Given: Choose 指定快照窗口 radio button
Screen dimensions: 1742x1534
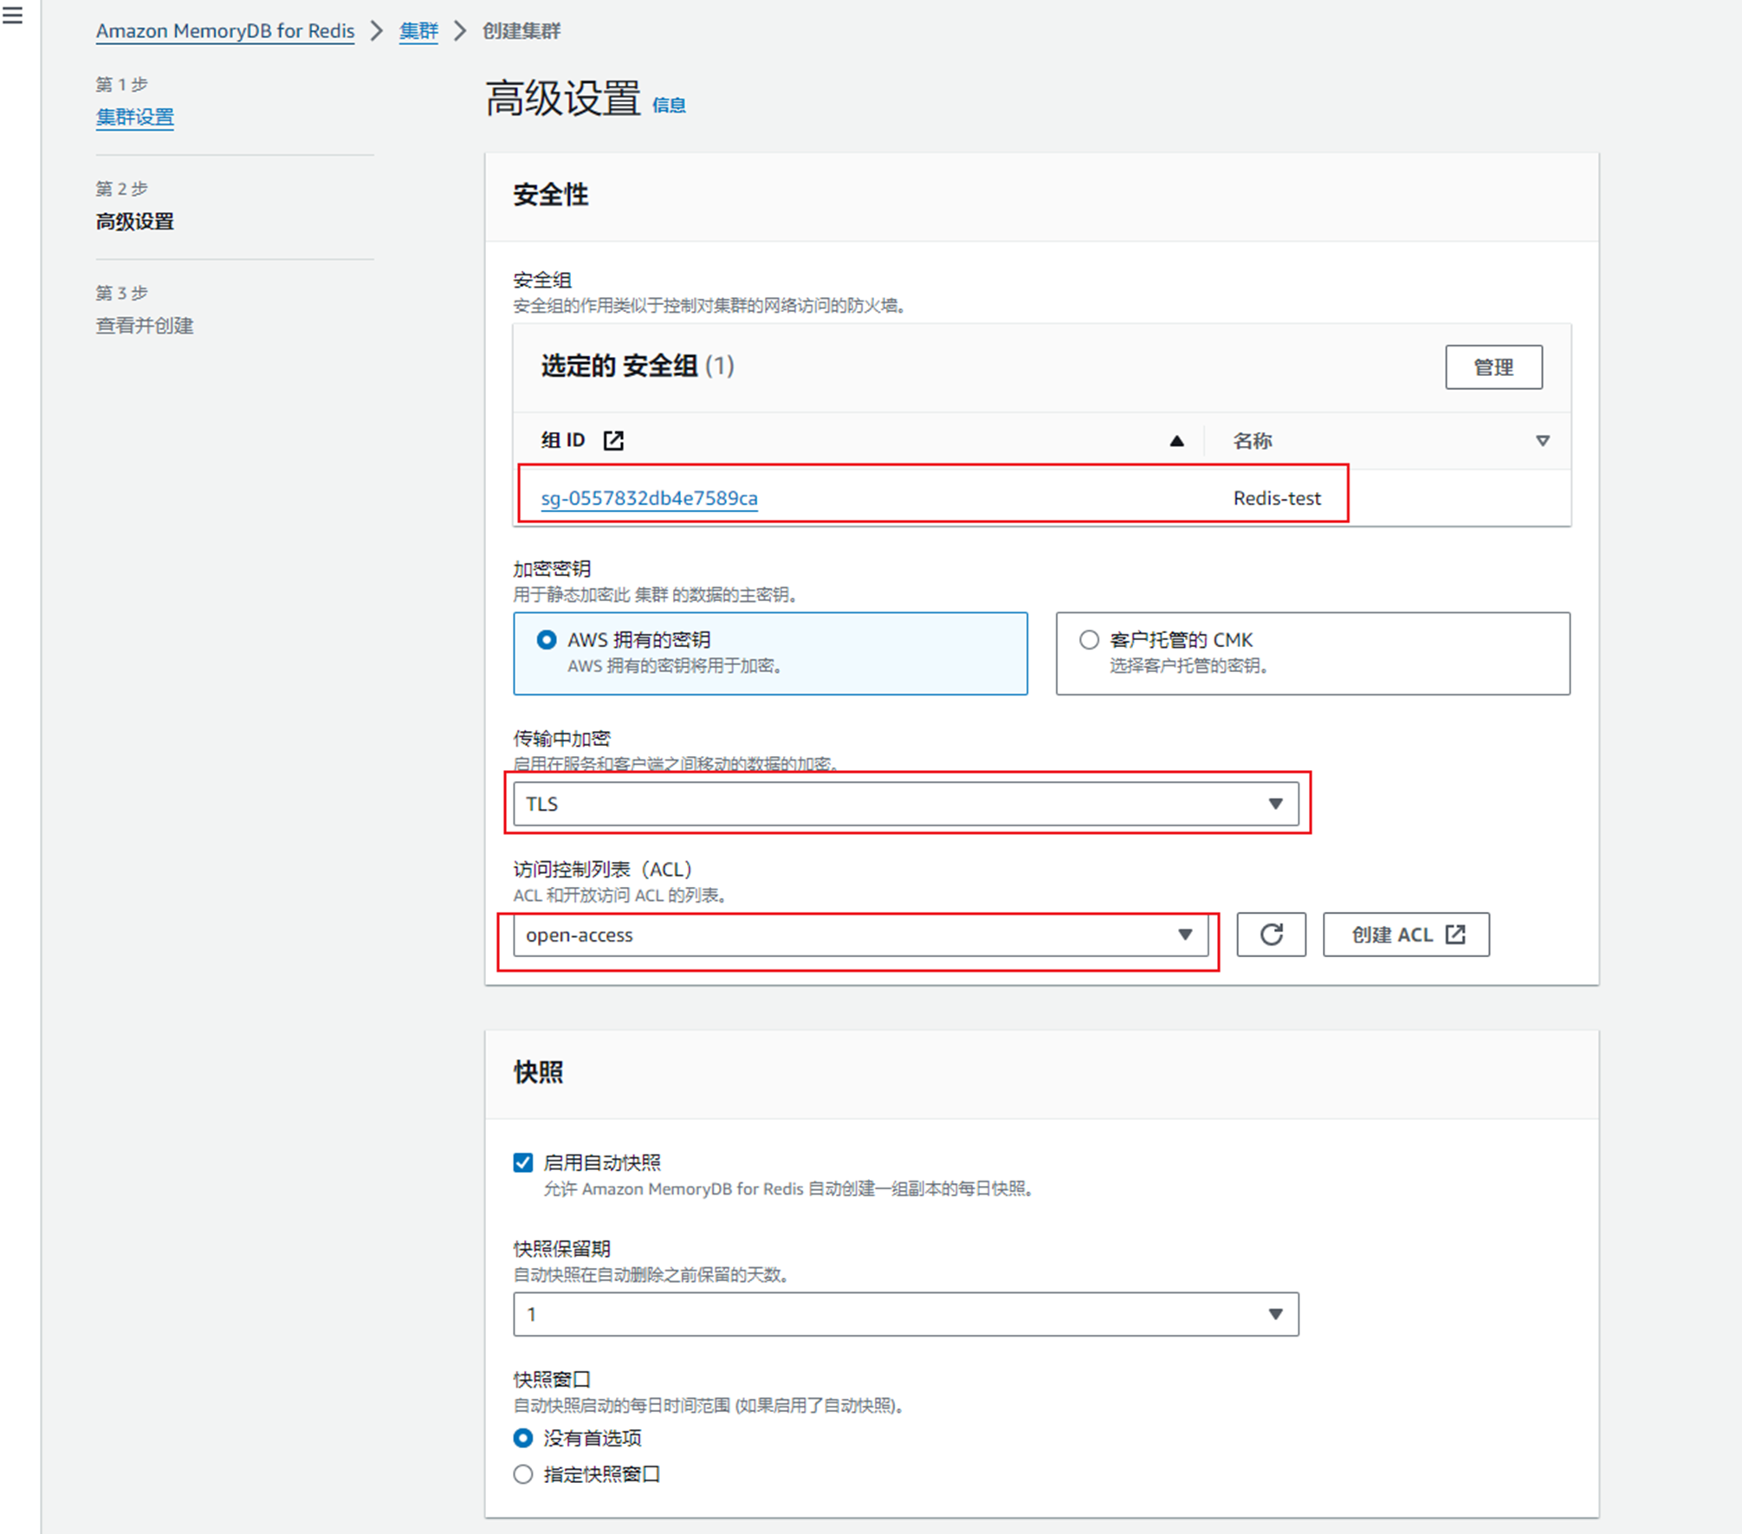Looking at the screenshot, I should (x=523, y=1474).
